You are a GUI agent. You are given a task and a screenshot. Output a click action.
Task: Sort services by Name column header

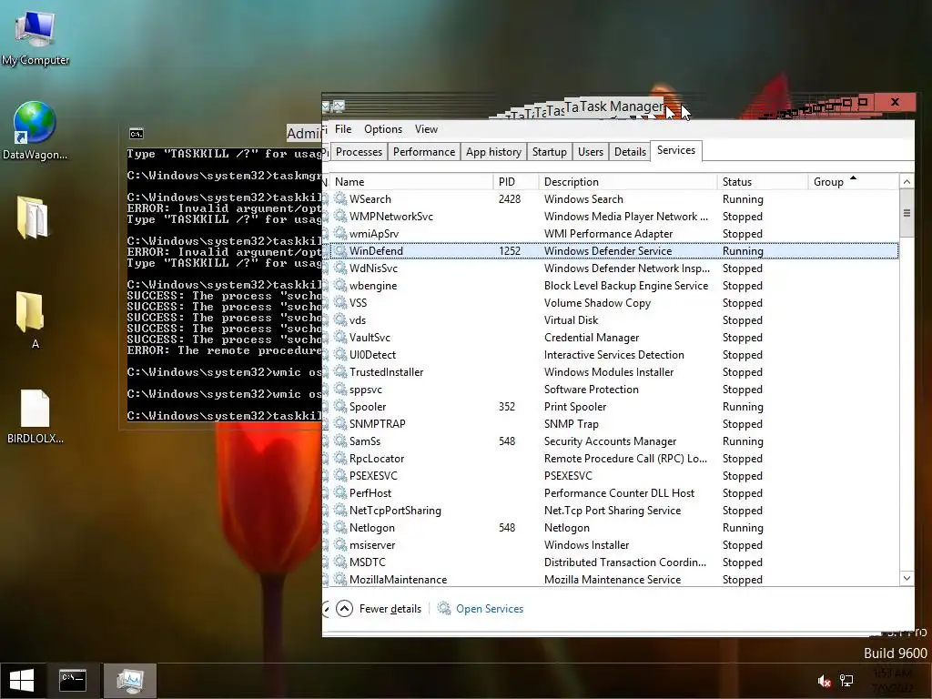[x=411, y=182]
